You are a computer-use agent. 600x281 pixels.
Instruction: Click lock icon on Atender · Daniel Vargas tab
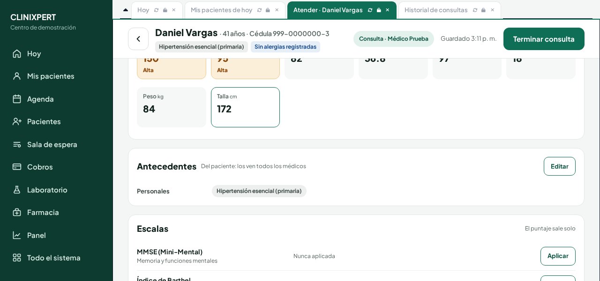click(379, 10)
